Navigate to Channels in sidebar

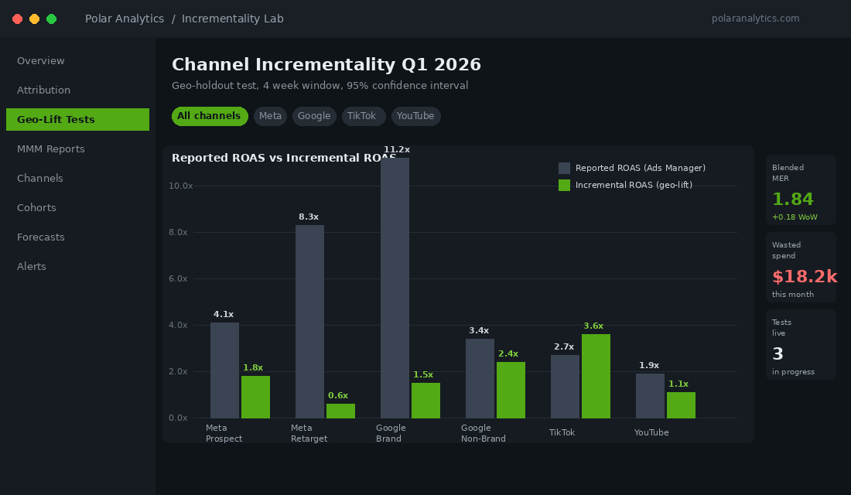pyautogui.click(x=77, y=178)
